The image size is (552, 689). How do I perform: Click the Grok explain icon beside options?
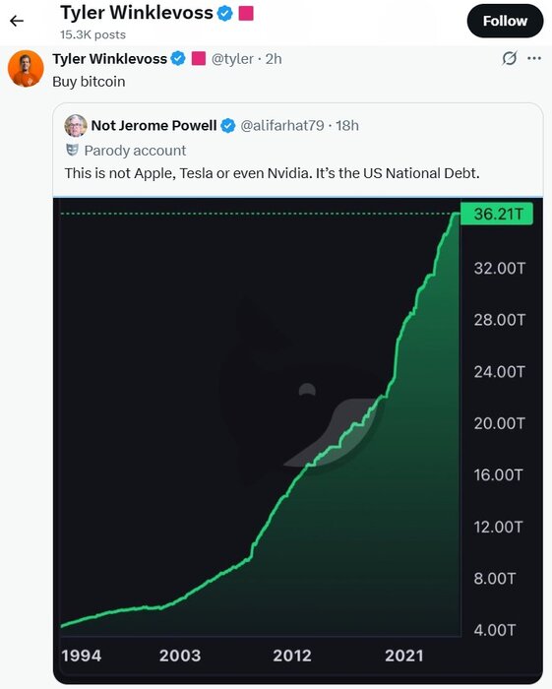[510, 58]
